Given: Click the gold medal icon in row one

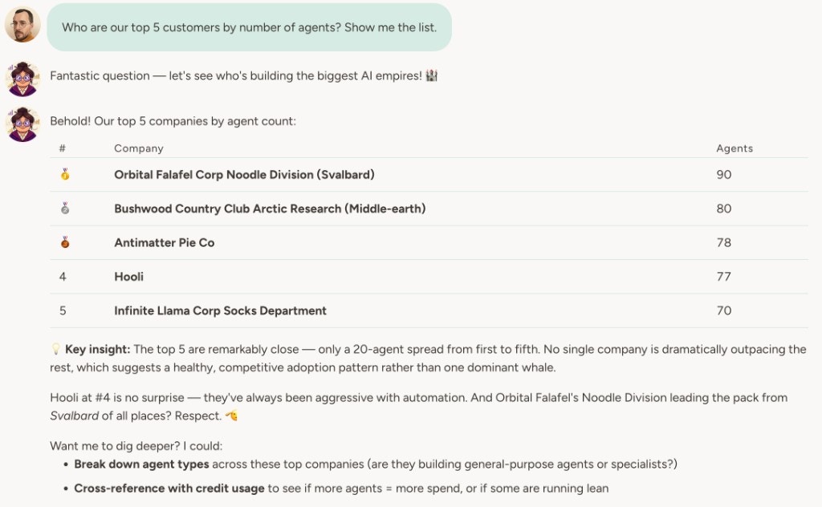Looking at the screenshot, I should (x=64, y=174).
